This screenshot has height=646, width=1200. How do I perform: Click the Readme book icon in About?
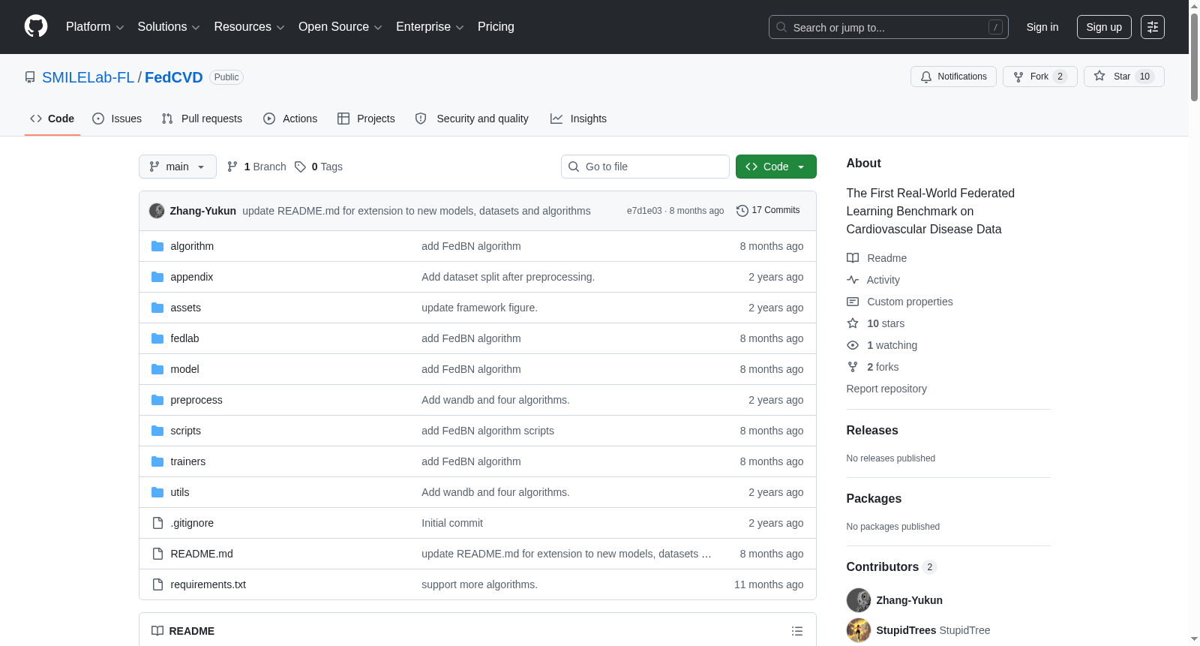[853, 258]
